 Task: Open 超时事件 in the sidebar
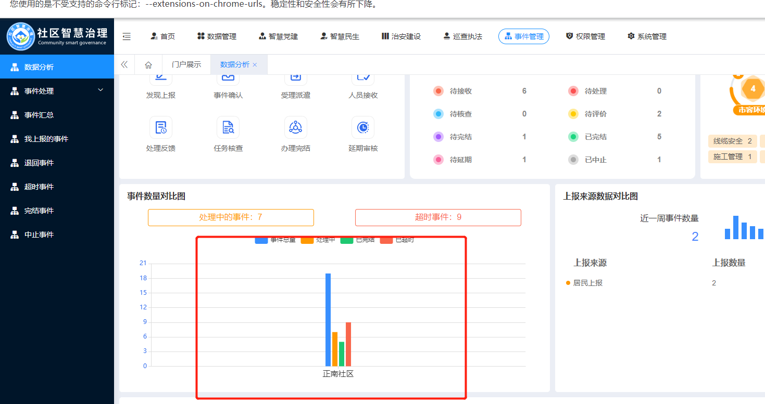tap(57, 186)
